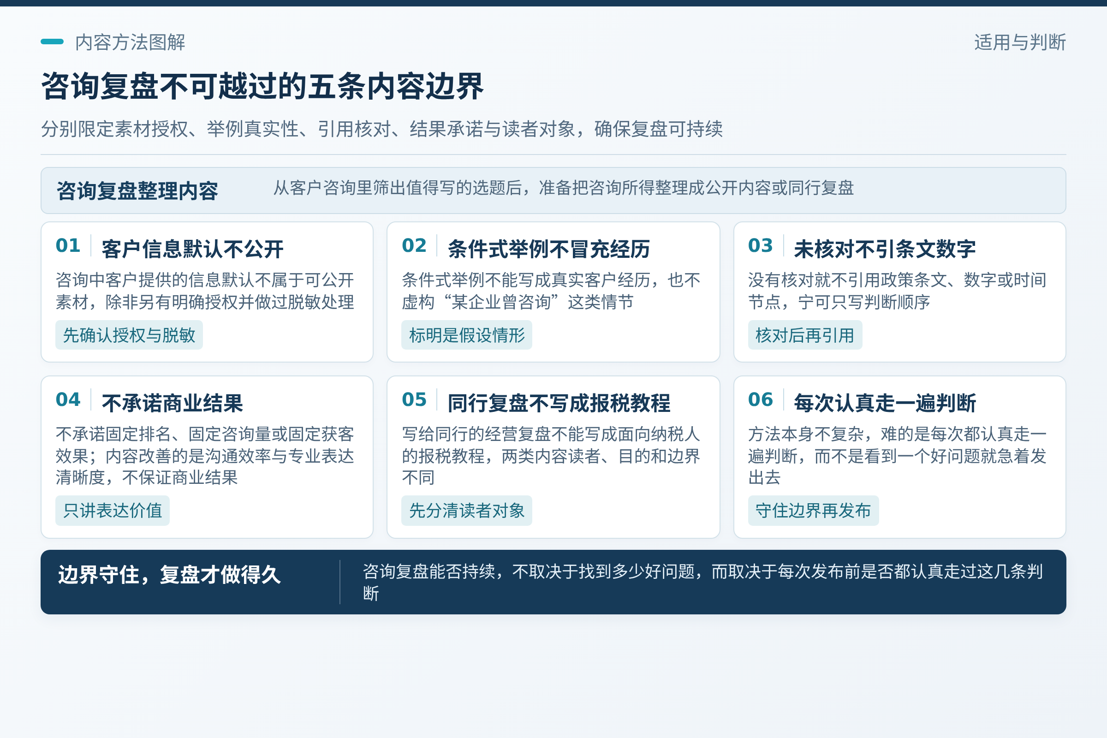Click the number 06 on the sixth card

pyautogui.click(x=761, y=399)
